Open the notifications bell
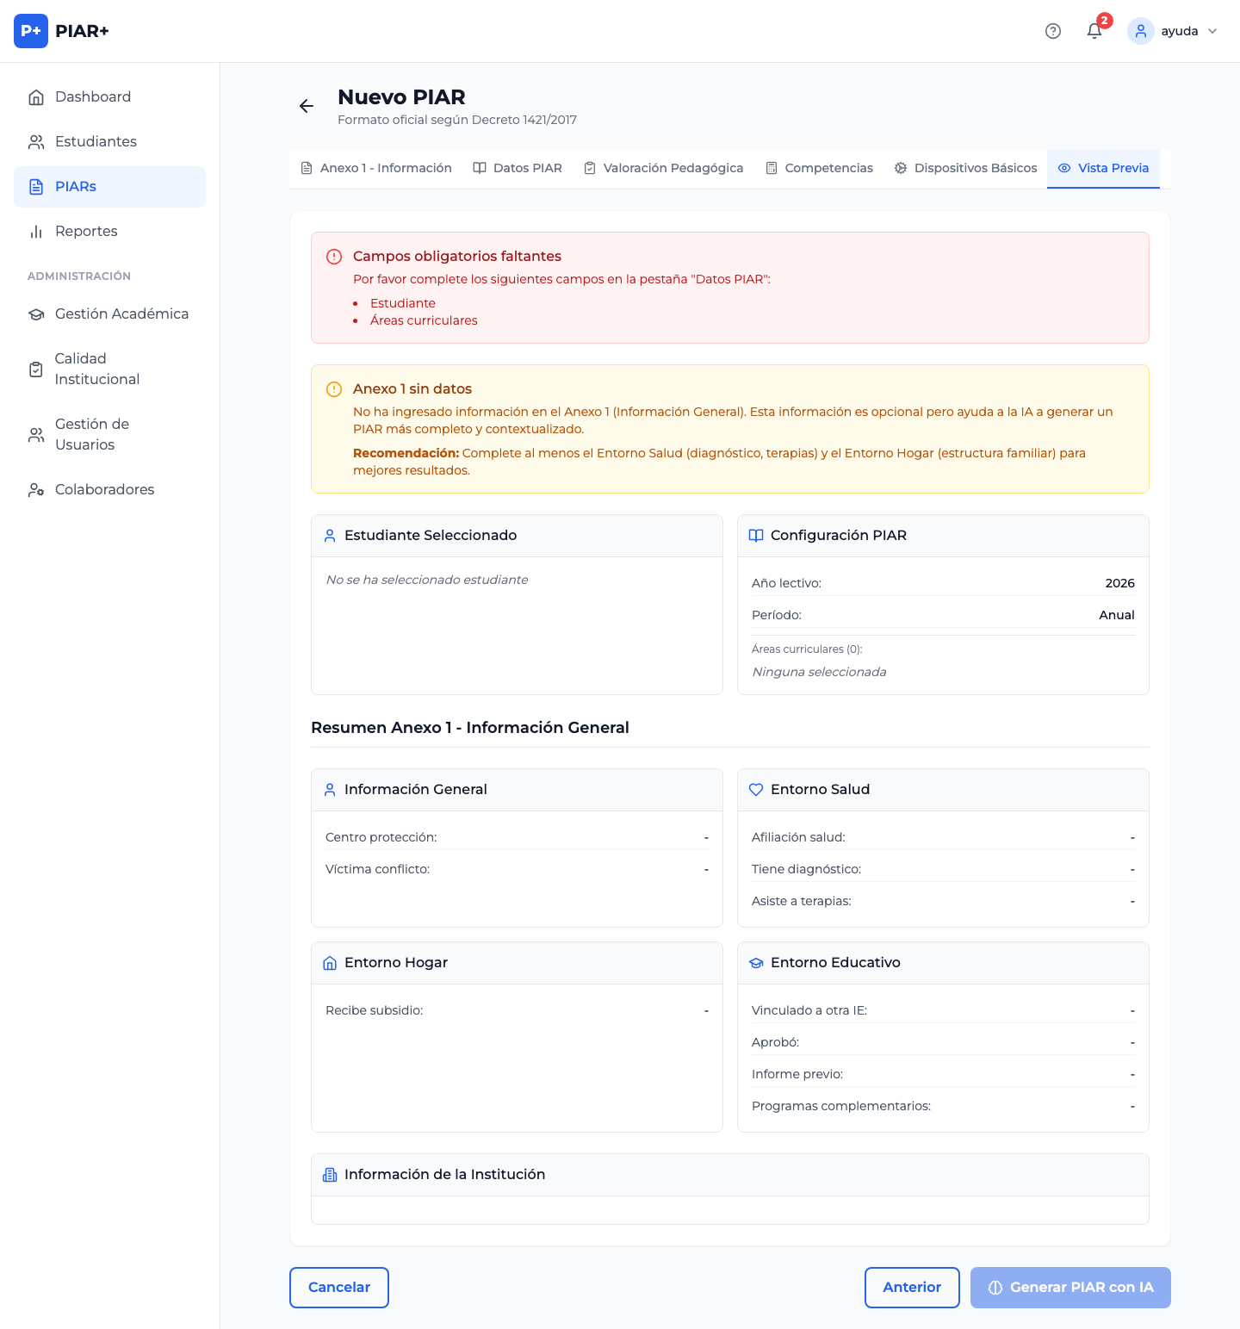 (x=1094, y=31)
